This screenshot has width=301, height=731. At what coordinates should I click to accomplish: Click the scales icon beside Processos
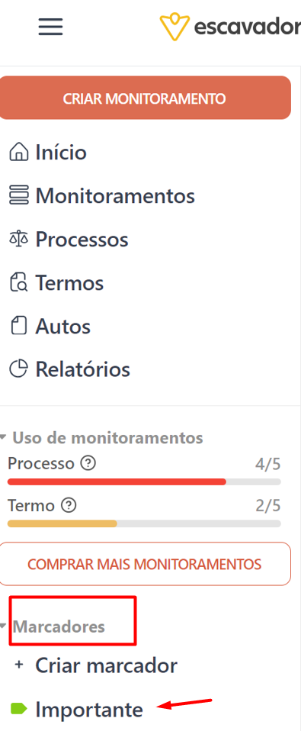tap(18, 239)
